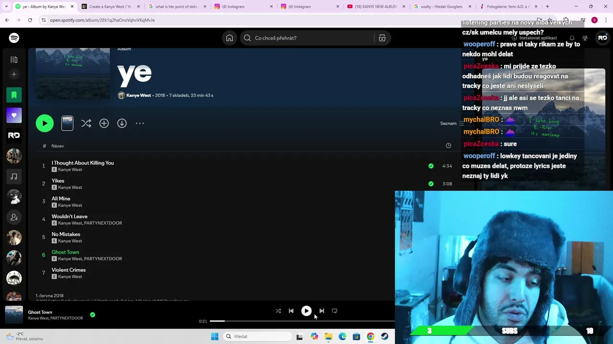Select track 'I Thought About Killing You'
The width and height of the screenshot is (613, 344).
(82, 163)
